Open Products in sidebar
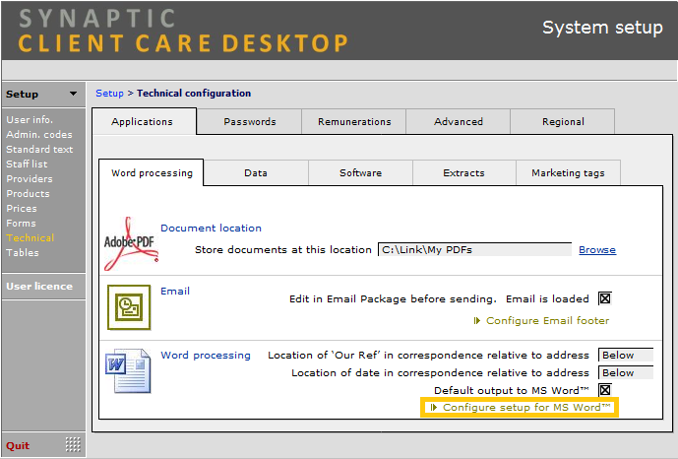This screenshot has height=459, width=678. point(28,193)
